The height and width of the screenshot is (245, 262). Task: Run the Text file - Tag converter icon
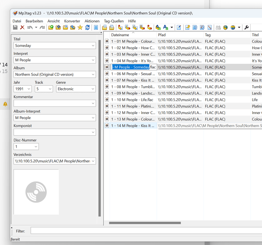point(142,27)
